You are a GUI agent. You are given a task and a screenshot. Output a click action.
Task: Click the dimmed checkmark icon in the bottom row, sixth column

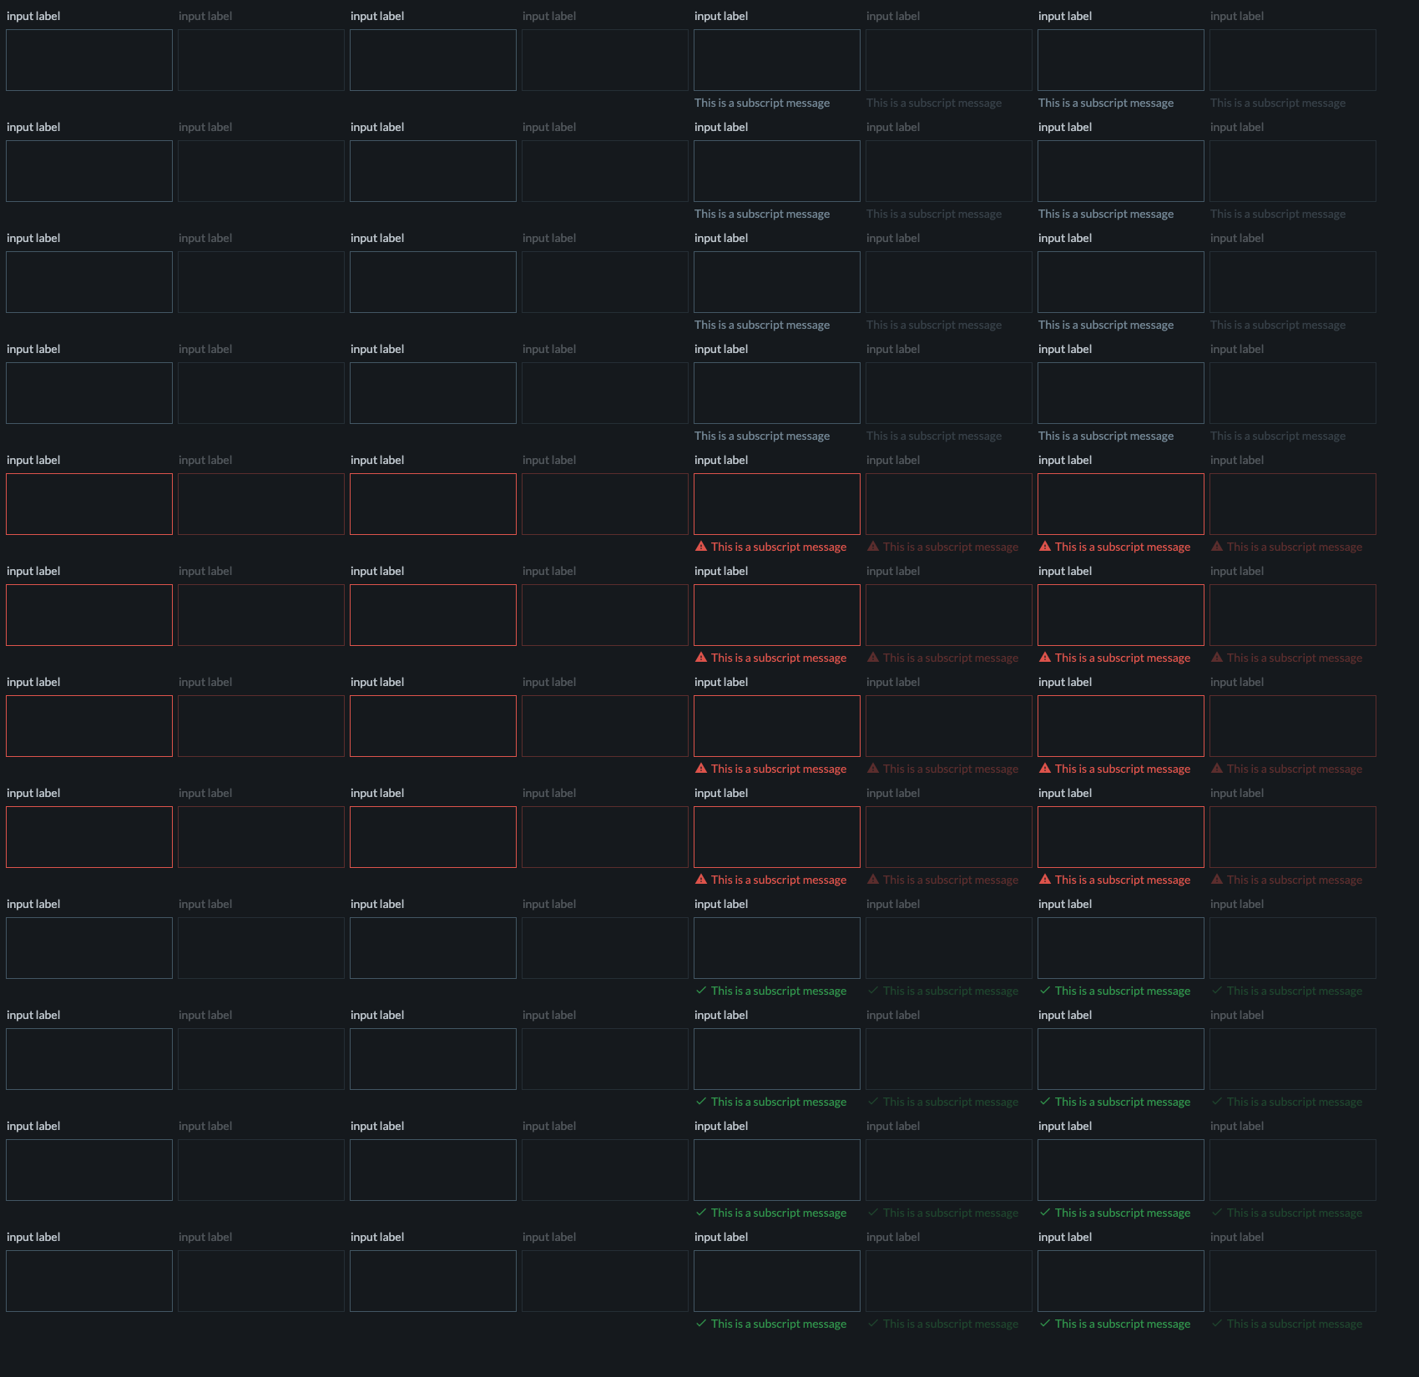coord(873,1324)
